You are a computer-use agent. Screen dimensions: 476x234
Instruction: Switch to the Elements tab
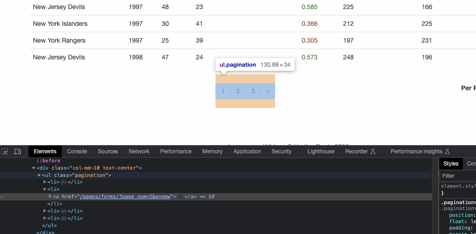coord(45,151)
